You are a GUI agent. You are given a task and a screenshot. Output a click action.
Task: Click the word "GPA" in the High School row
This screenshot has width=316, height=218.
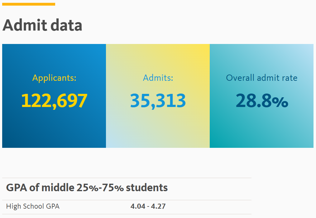(53, 206)
